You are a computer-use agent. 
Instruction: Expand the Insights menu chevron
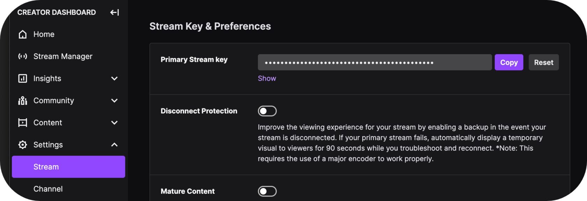tap(114, 78)
